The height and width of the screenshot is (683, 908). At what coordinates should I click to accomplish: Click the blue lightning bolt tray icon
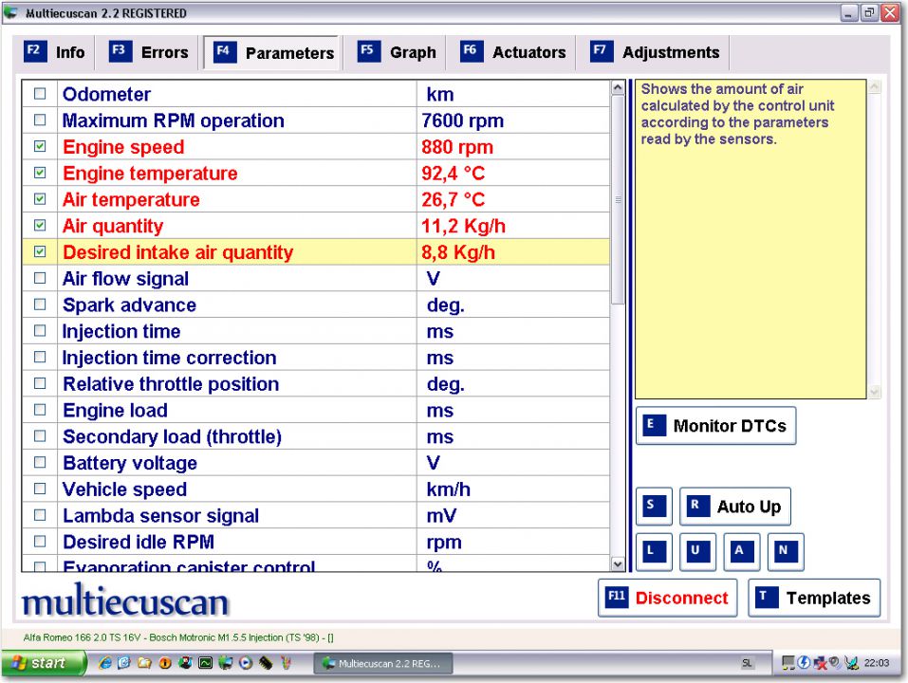804,663
